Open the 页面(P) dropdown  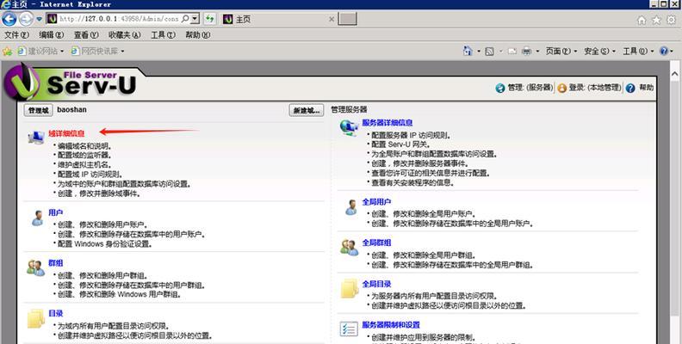coord(561,52)
